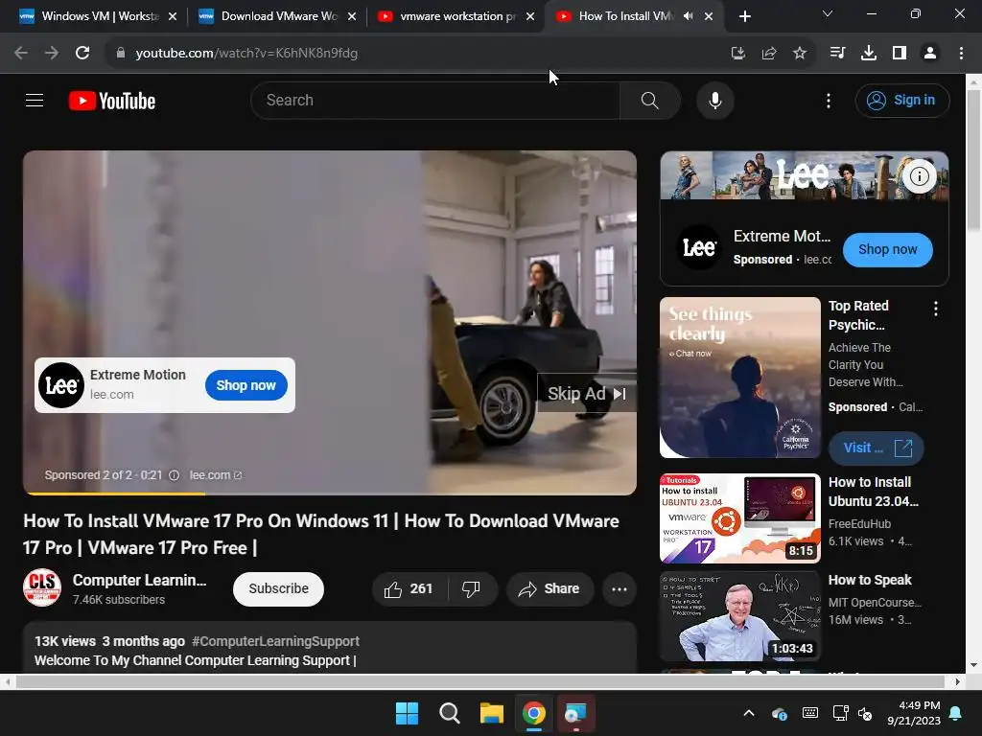
Task: Open a new browser tab
Action: 744,16
